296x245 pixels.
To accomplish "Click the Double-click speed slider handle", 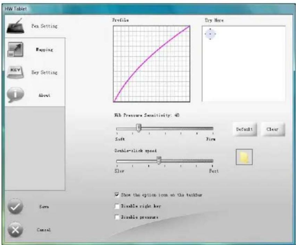I will click(159, 161).
